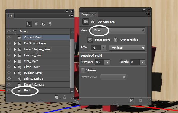Image resolution: width=178 pixels, height=113 pixels.
Task: Expand the Glass_Layer group
Action: 15,67
